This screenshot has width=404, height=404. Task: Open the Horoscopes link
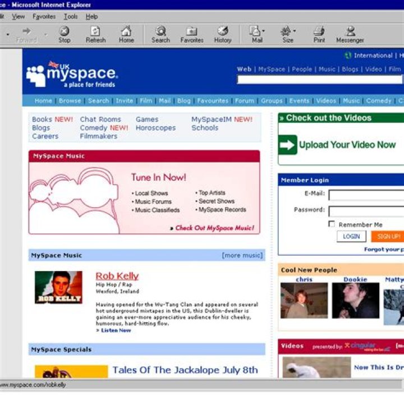point(155,128)
